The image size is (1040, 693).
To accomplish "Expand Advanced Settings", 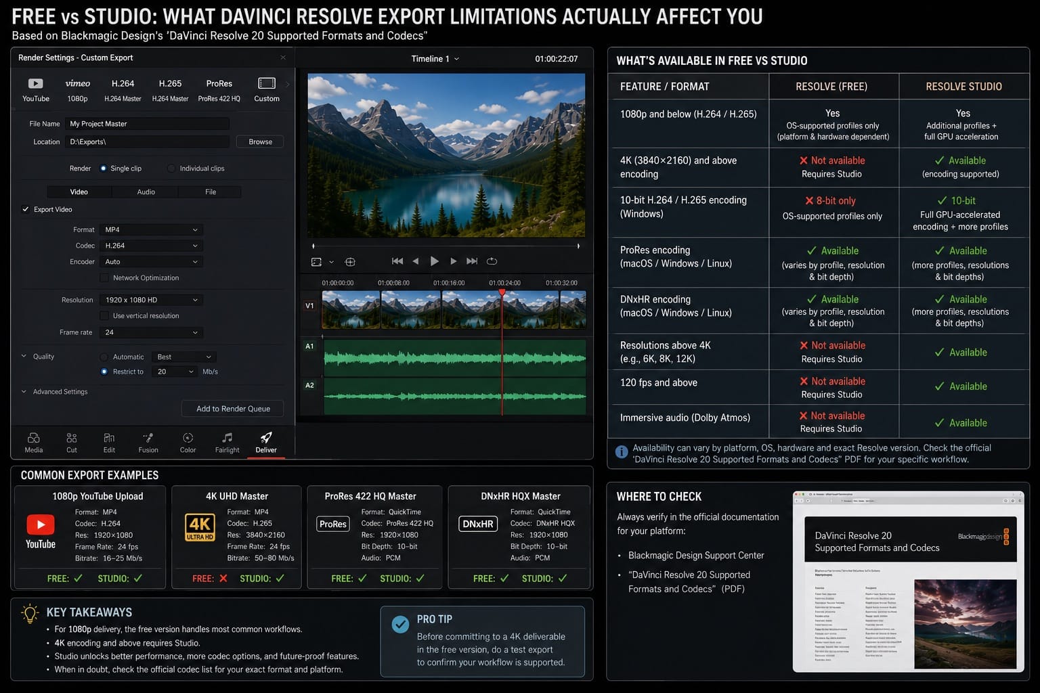I will click(24, 392).
